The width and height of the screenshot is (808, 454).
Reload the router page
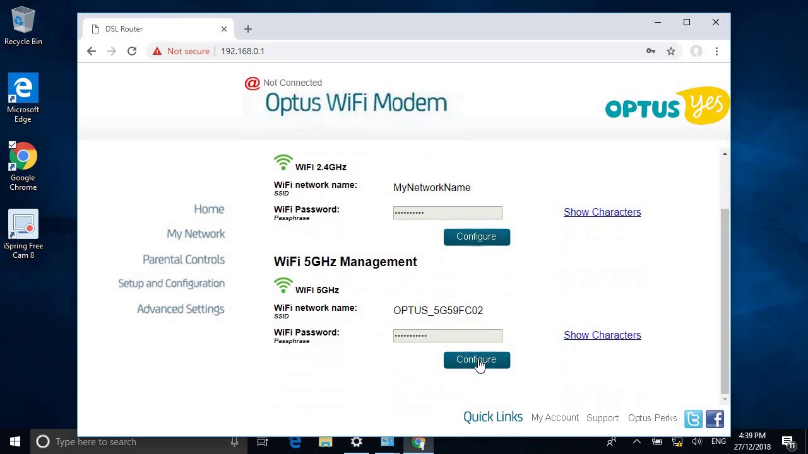click(132, 51)
